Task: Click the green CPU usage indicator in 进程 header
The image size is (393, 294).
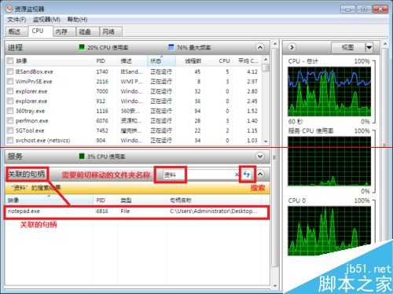Action: tap(82, 47)
